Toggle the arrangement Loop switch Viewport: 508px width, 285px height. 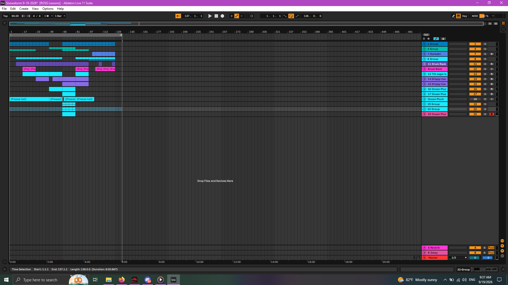[x=291, y=16]
